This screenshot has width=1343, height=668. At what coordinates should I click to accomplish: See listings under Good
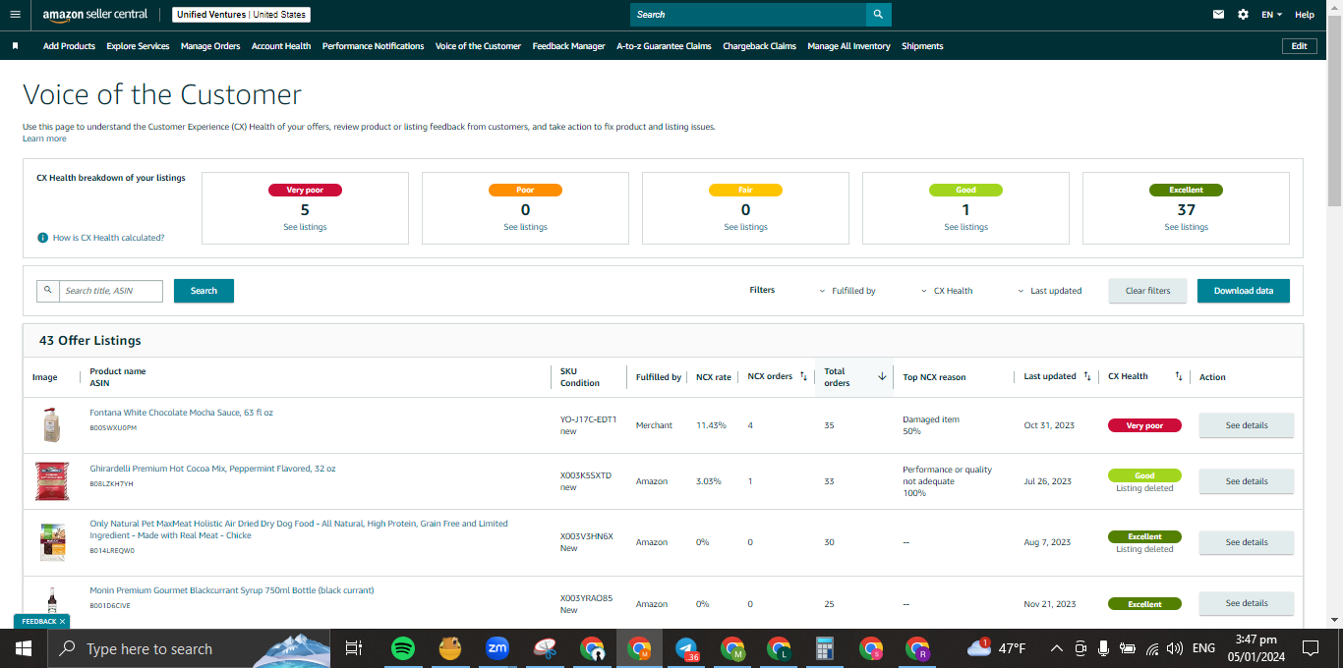pos(965,227)
